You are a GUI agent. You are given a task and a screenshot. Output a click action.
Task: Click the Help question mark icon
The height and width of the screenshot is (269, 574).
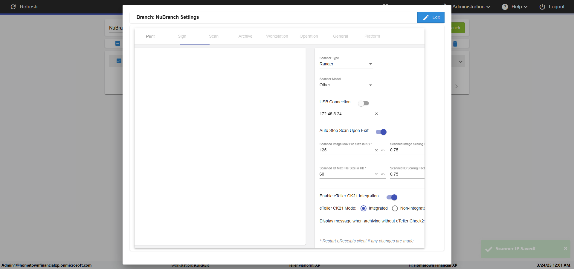505,7
